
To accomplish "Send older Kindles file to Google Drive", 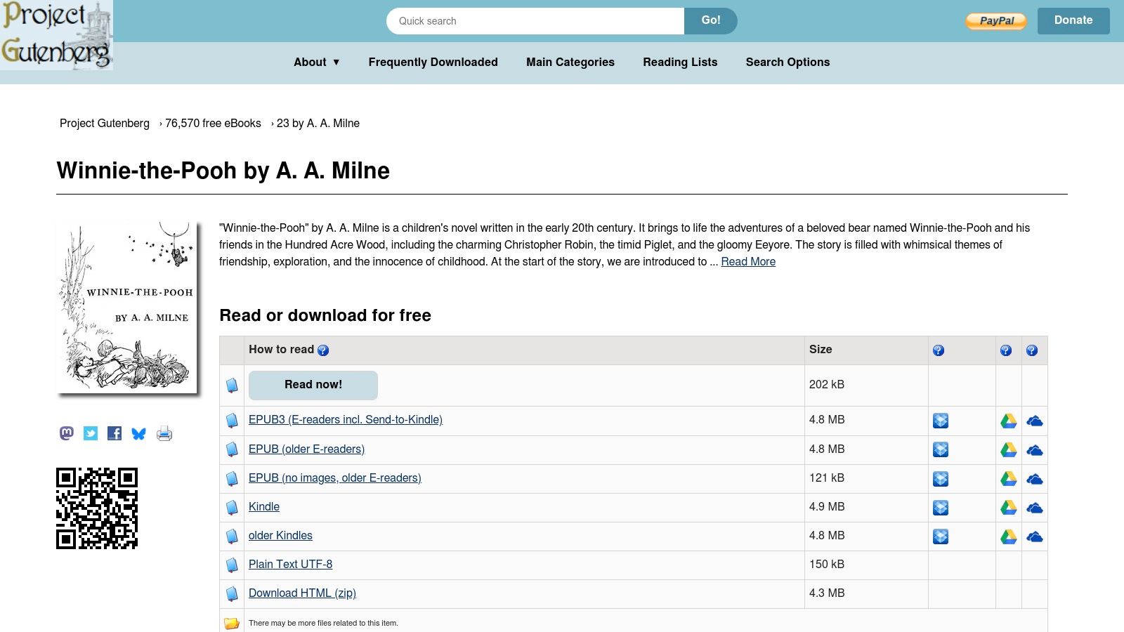I will pyautogui.click(x=1009, y=536).
